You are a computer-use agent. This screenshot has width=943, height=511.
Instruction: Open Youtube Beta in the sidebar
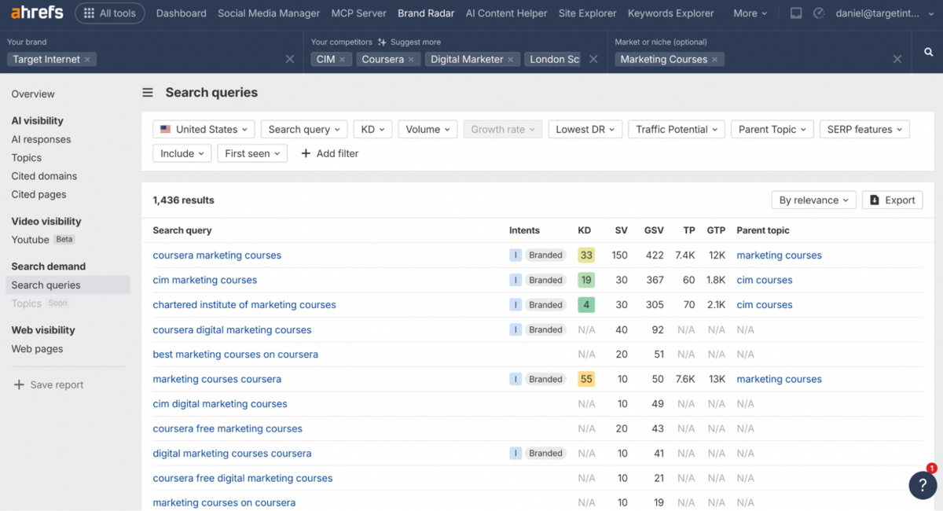pyautogui.click(x=43, y=240)
